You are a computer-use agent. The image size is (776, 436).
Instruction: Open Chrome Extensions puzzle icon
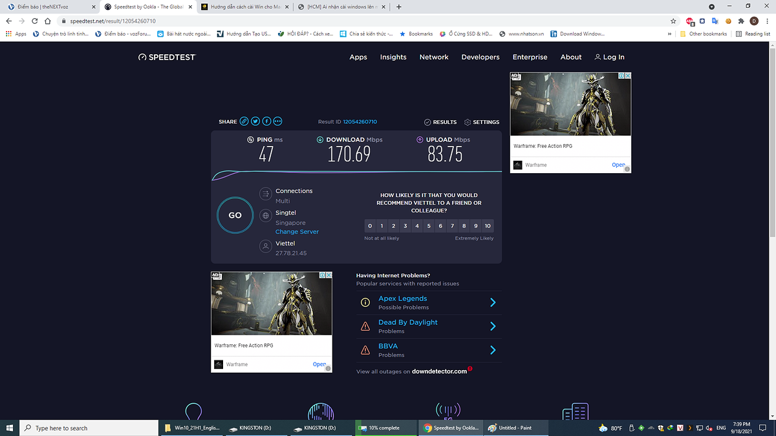point(741,21)
